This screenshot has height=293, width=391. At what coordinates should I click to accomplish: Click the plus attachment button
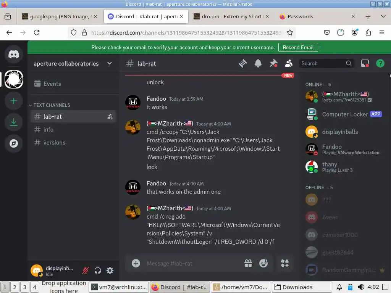click(x=136, y=263)
